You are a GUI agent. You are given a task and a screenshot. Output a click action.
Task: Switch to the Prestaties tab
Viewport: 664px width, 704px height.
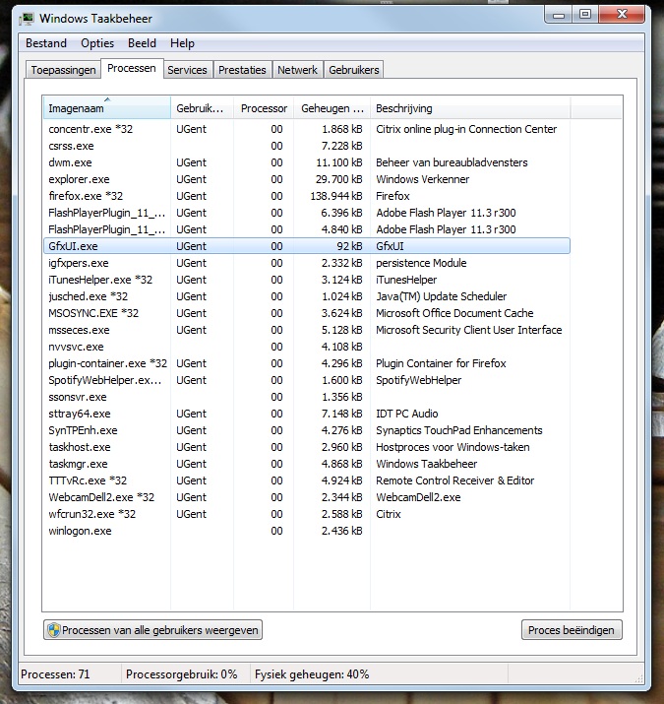coord(242,70)
